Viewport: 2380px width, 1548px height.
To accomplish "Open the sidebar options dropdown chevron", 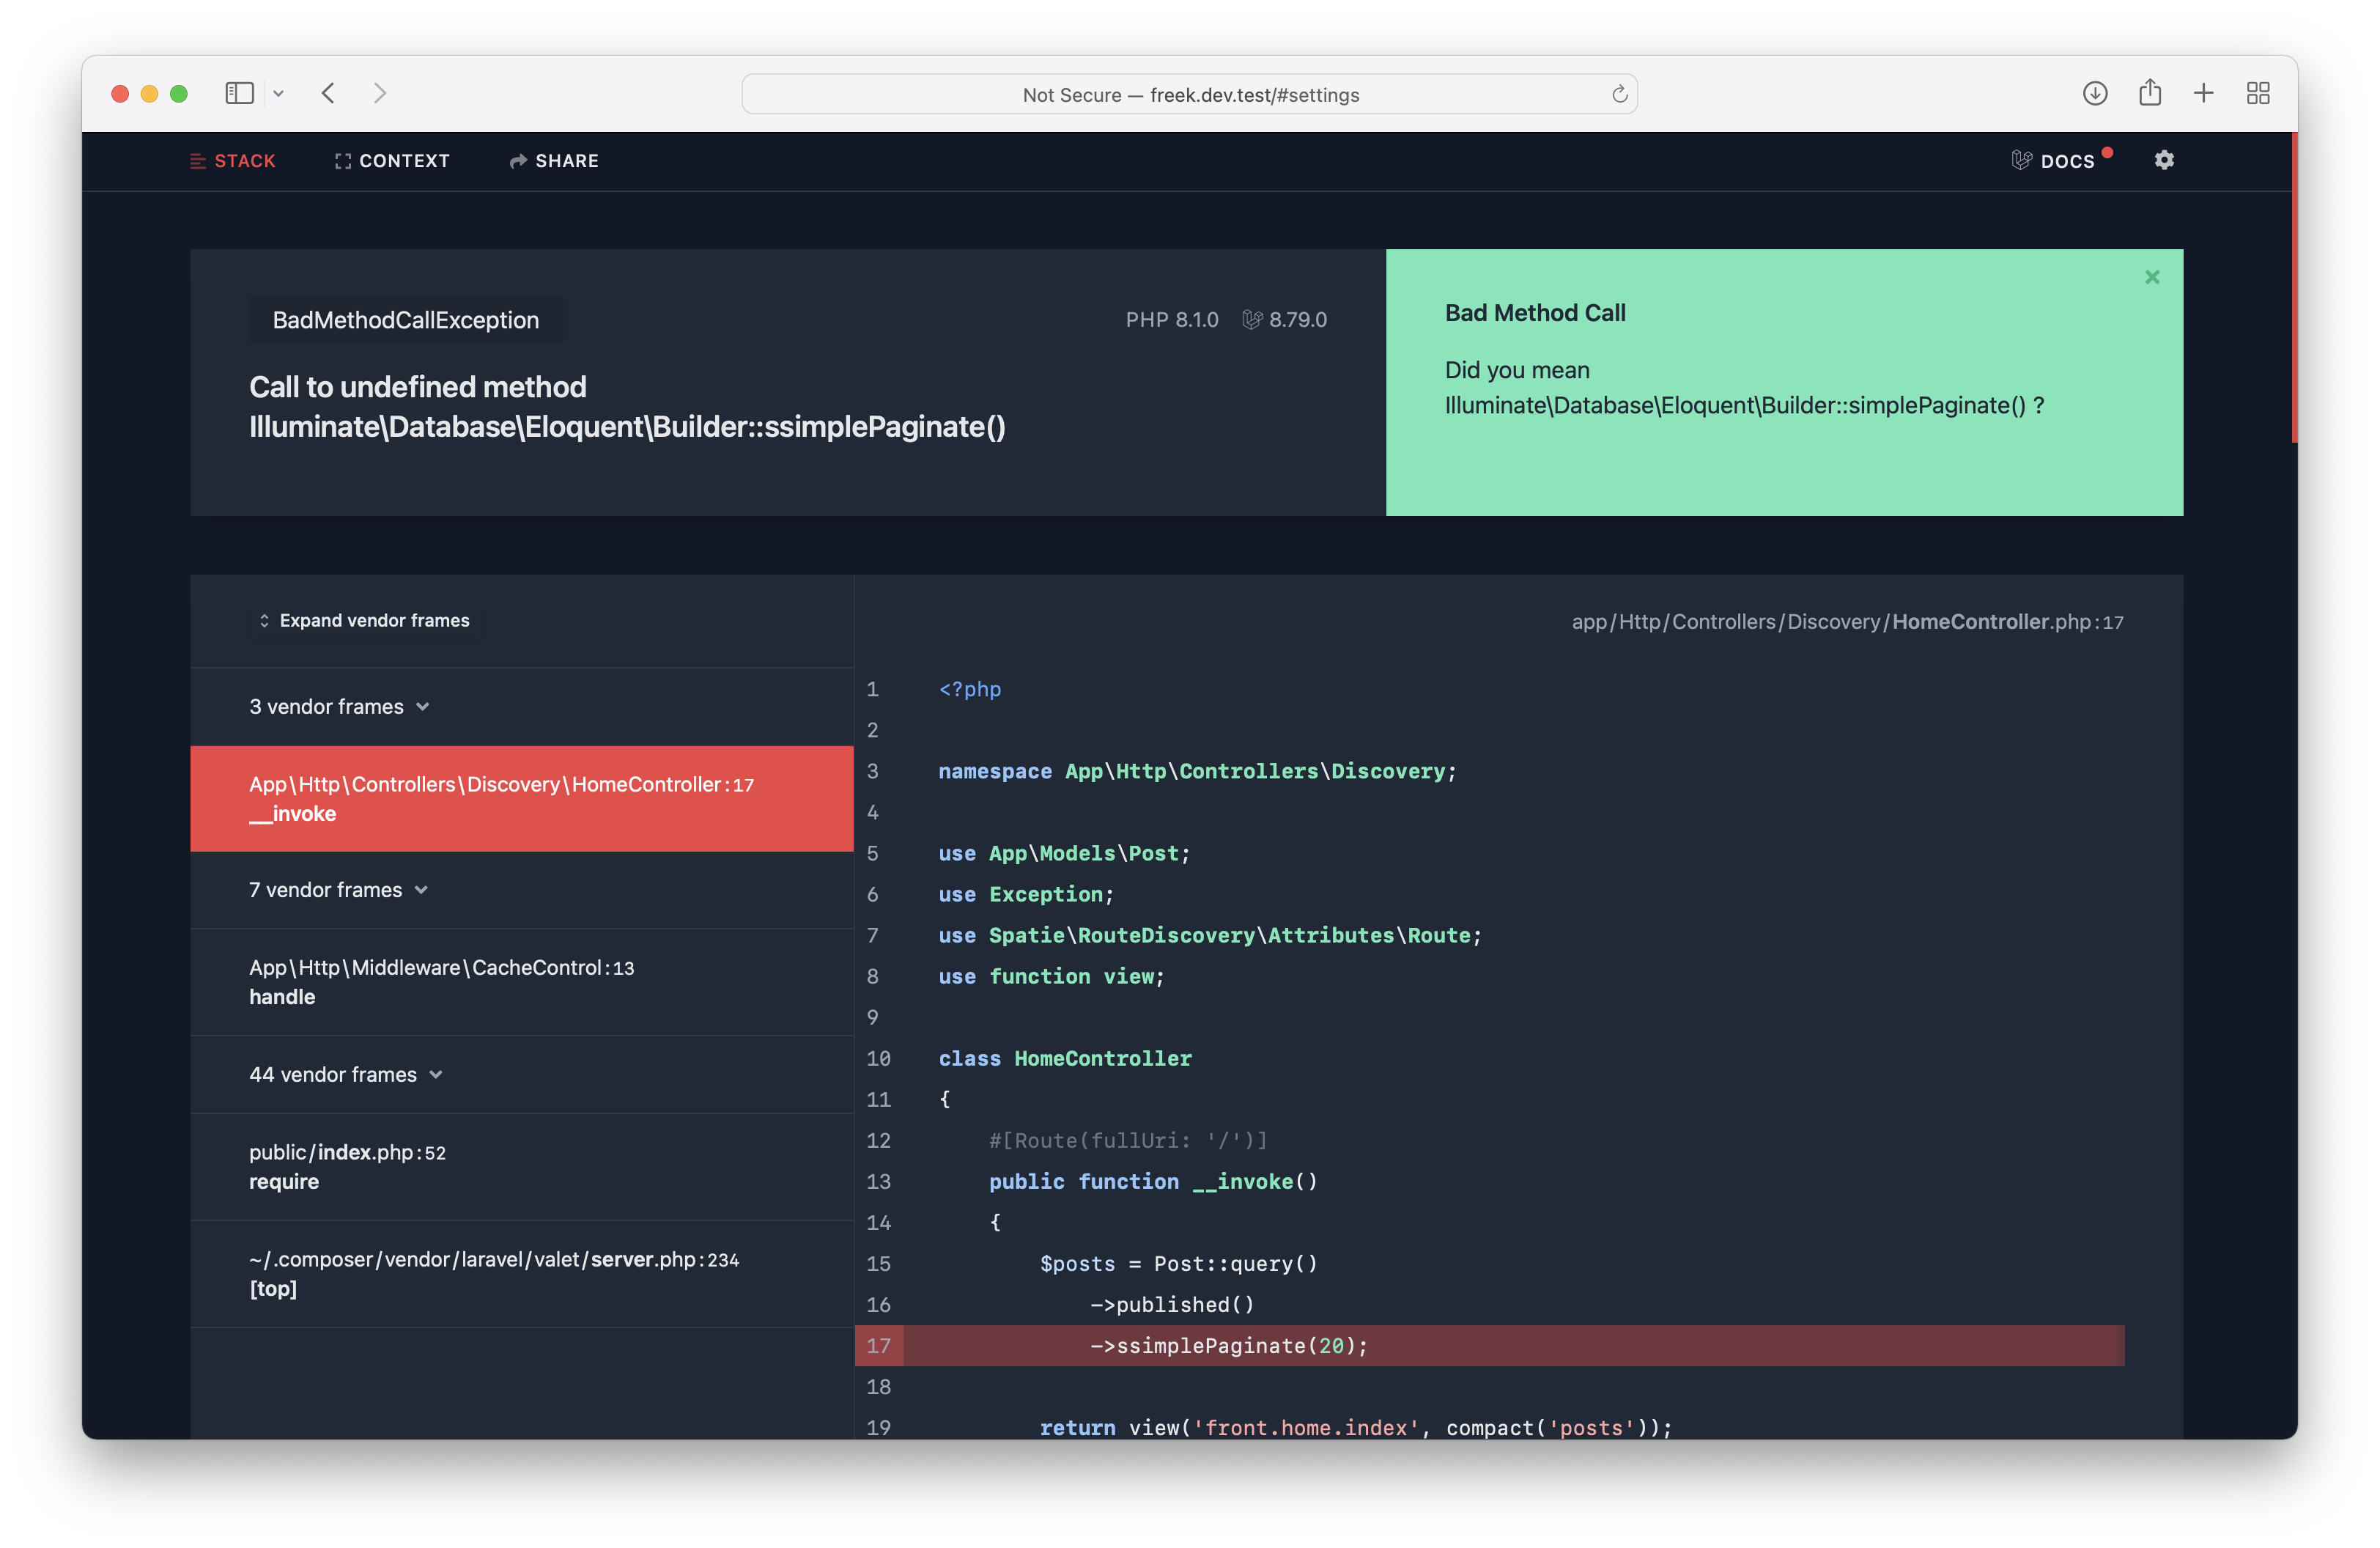I will (279, 94).
